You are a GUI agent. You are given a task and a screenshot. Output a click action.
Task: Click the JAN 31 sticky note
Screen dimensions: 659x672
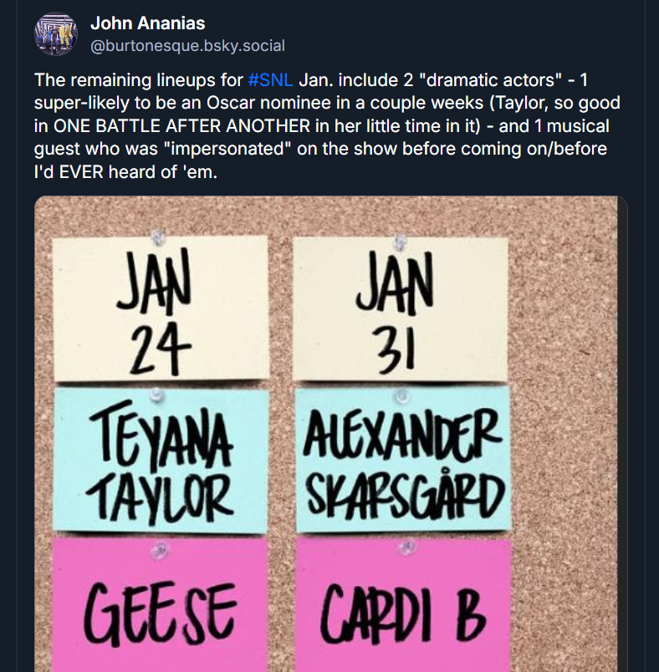[401, 308]
